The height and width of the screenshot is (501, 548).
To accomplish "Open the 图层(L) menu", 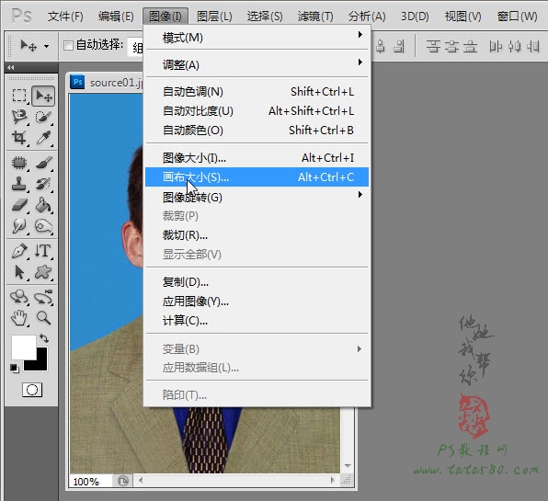I will tap(214, 16).
